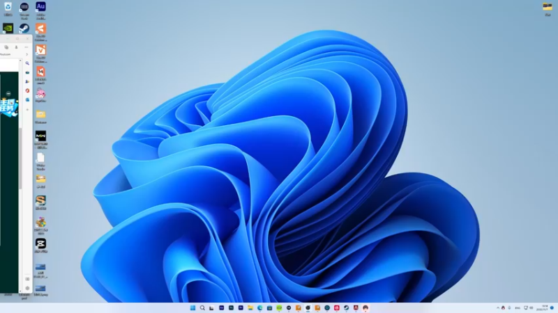Screen dimensions: 558x313
Task: Launch Steam from the desktop shortcut
Action: [x=24, y=29]
